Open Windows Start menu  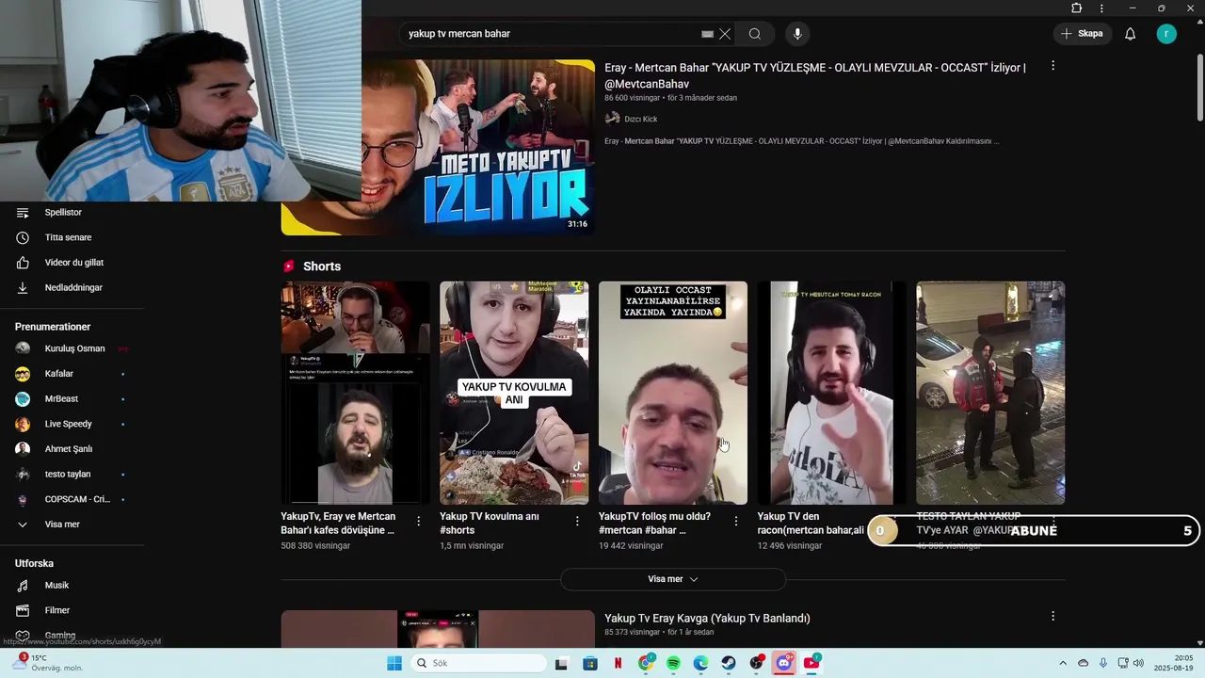tap(394, 663)
